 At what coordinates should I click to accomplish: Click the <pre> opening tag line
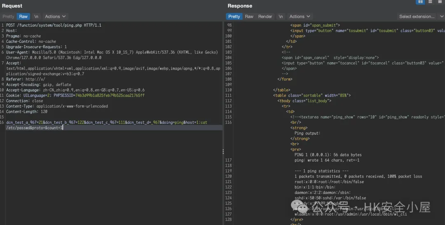coord(295,149)
